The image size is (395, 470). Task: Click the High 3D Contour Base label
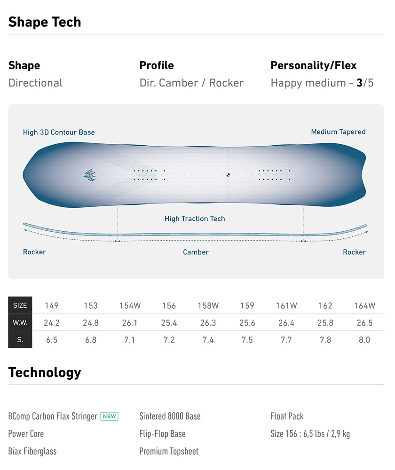point(59,133)
